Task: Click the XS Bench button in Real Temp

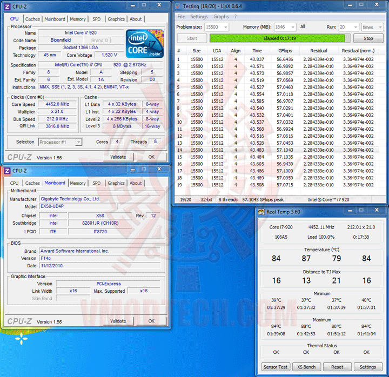Action: 306,367
